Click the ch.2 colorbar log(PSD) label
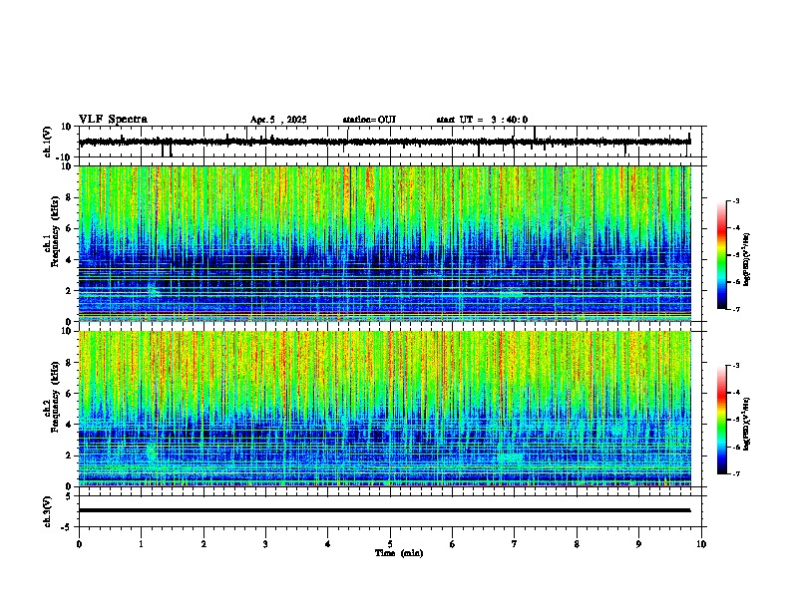This screenshot has height=610, width=790. pyautogui.click(x=747, y=424)
